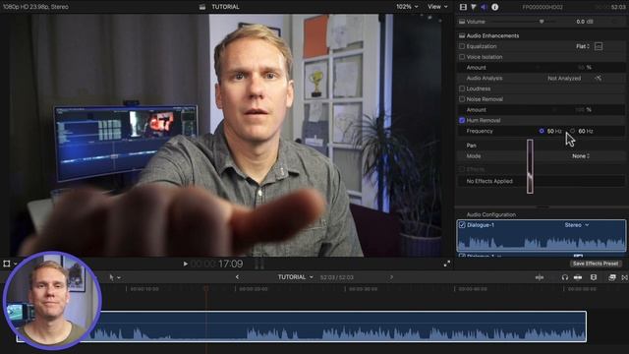
Task: Enter full screen viewer playback
Action: 447,264
